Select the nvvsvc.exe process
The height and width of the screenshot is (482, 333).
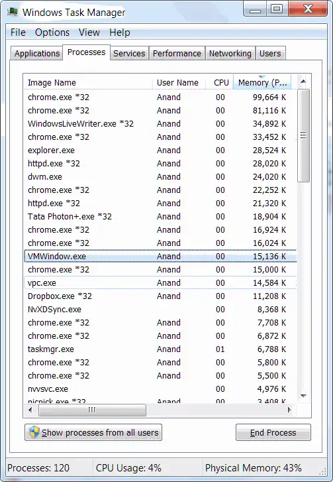tap(160, 389)
